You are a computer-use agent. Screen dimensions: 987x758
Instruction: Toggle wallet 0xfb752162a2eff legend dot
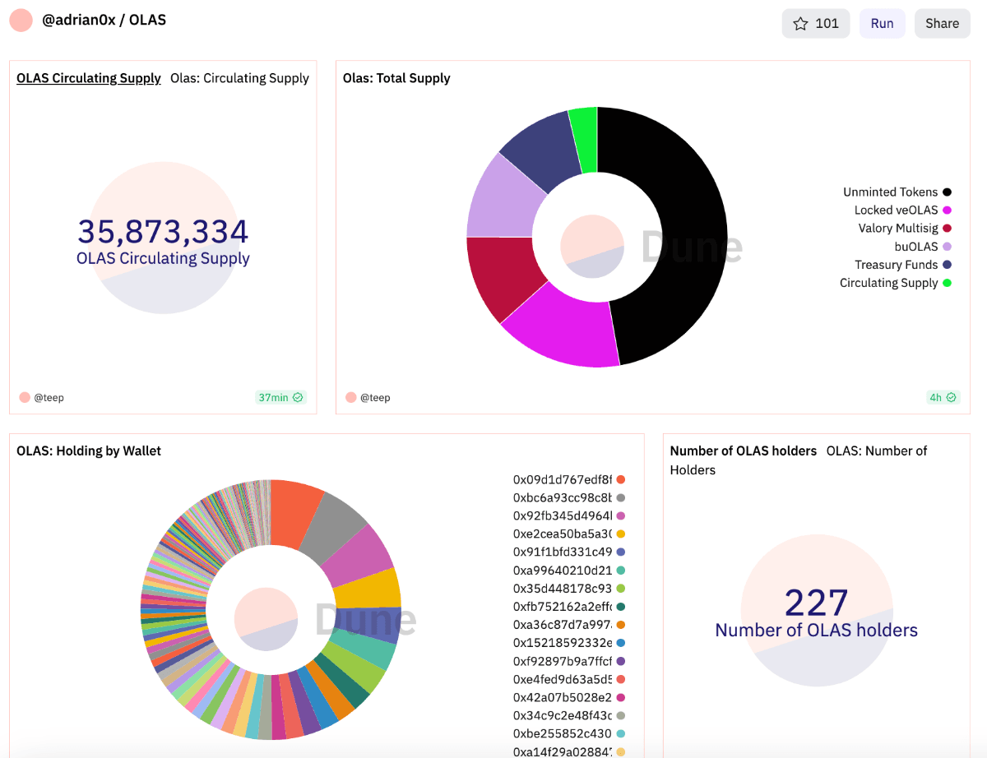click(x=621, y=606)
